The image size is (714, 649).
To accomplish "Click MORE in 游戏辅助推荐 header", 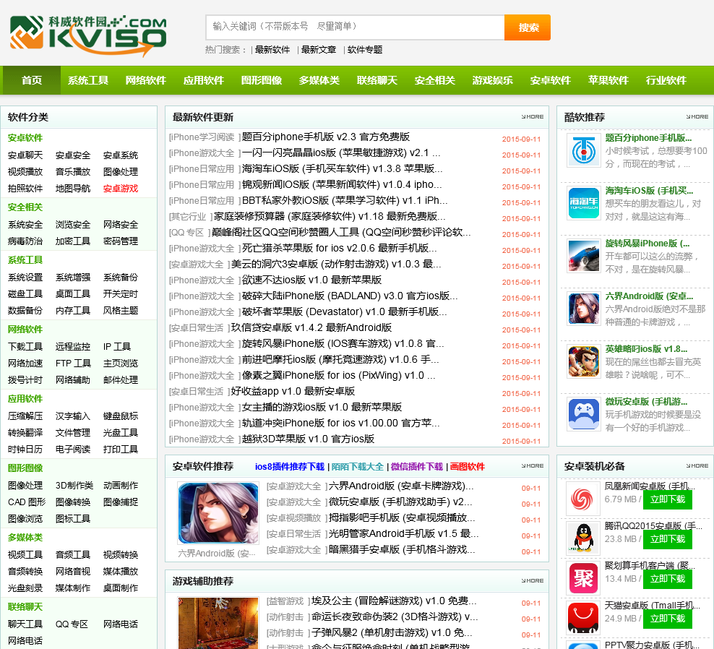I will pos(533,580).
